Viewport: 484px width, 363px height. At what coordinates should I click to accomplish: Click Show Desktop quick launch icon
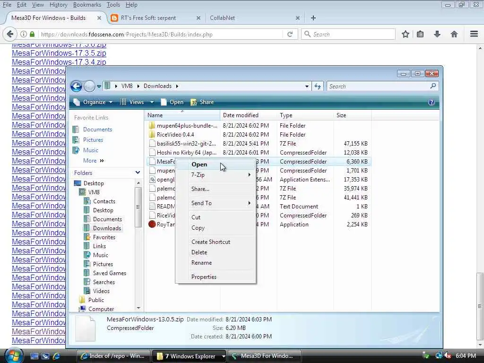pos(34,356)
